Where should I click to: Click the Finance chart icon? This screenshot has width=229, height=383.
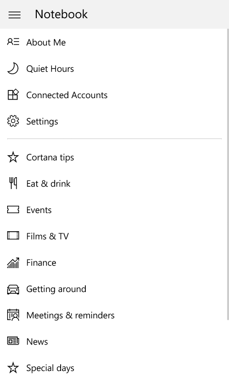click(13, 262)
